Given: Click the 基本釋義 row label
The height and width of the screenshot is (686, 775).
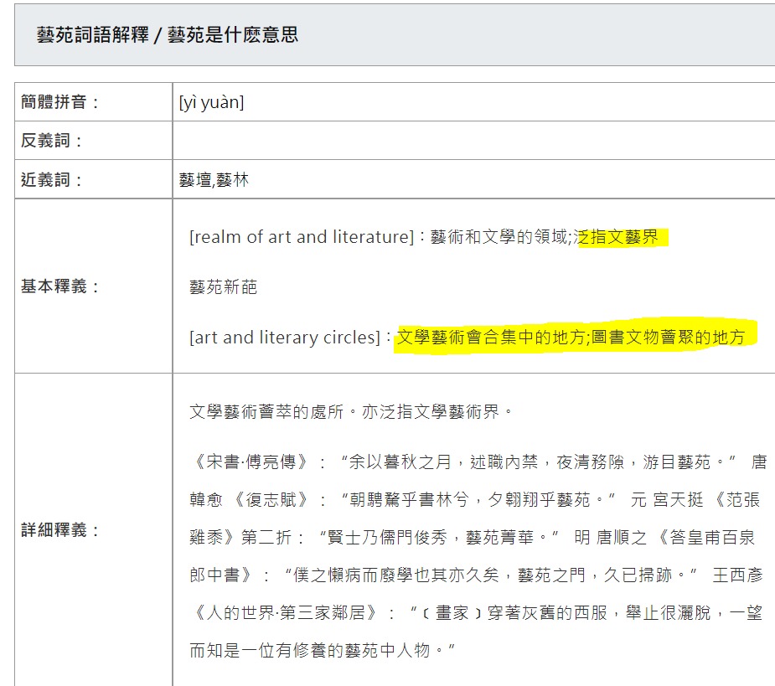Looking at the screenshot, I should tap(60, 286).
